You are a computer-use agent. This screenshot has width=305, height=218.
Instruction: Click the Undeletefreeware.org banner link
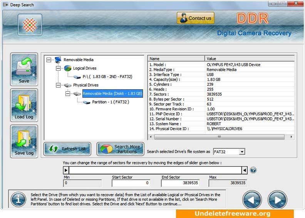pyautogui.click(x=235, y=213)
